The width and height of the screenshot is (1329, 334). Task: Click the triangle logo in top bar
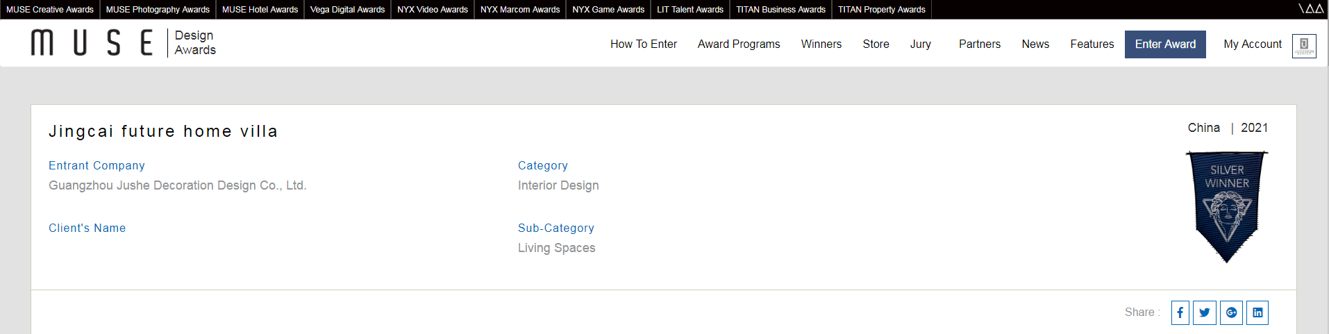[x=1310, y=9]
